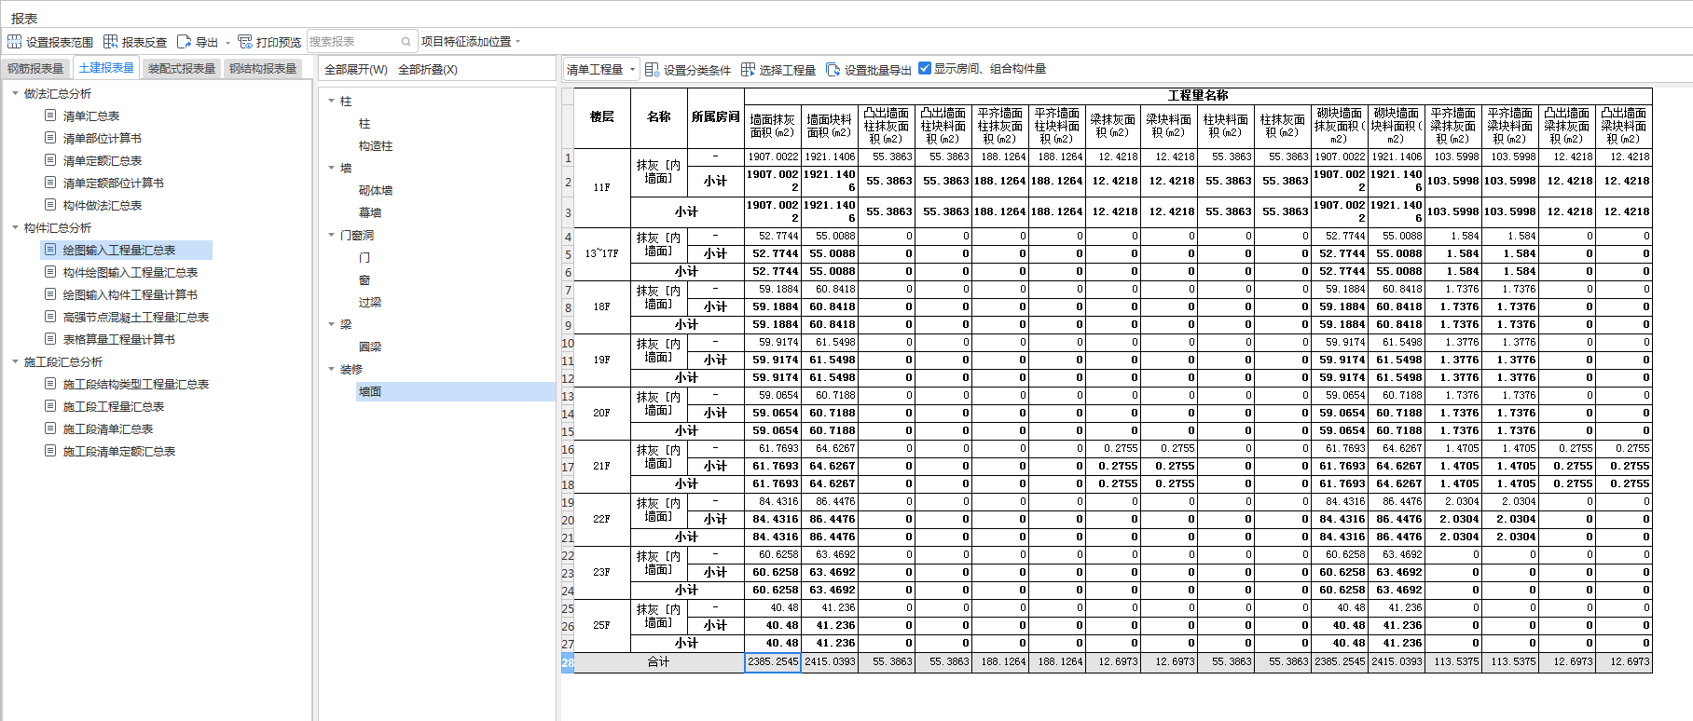
Task: Collapse the 柱 component group
Action: 331,101
